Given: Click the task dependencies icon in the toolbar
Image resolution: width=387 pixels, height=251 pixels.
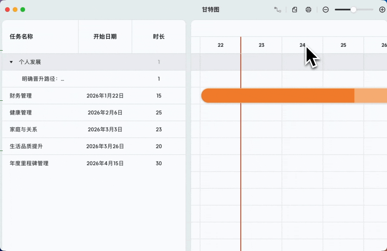Looking at the screenshot, I should point(277,9).
